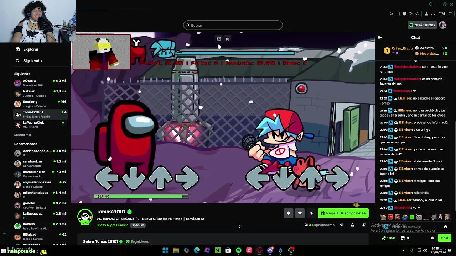Click the heart bookmark icon in toolbar
This screenshot has width=456, height=256.
(x=417, y=14)
